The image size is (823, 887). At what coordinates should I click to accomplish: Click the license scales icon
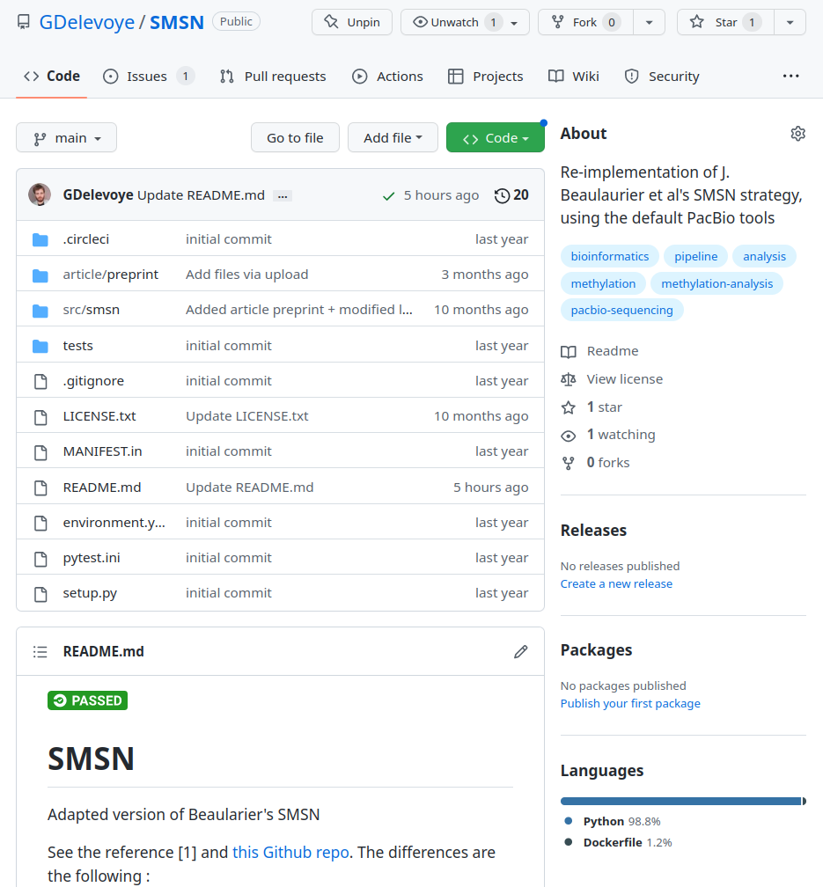(569, 379)
